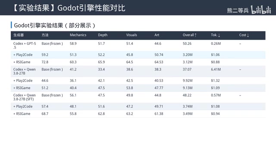Select + Play2Code in the 59.2 row
This screenshot has height=155, width=276.
pos(23,55)
